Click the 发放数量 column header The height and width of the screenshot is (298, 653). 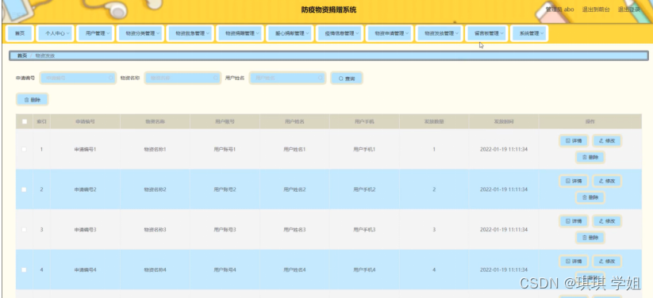point(434,122)
